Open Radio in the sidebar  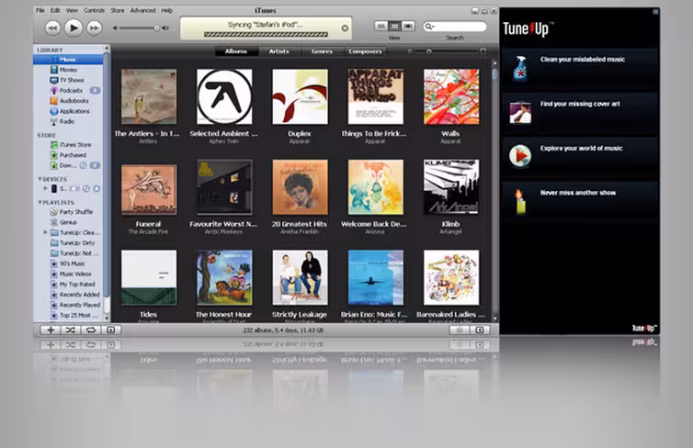coord(68,121)
